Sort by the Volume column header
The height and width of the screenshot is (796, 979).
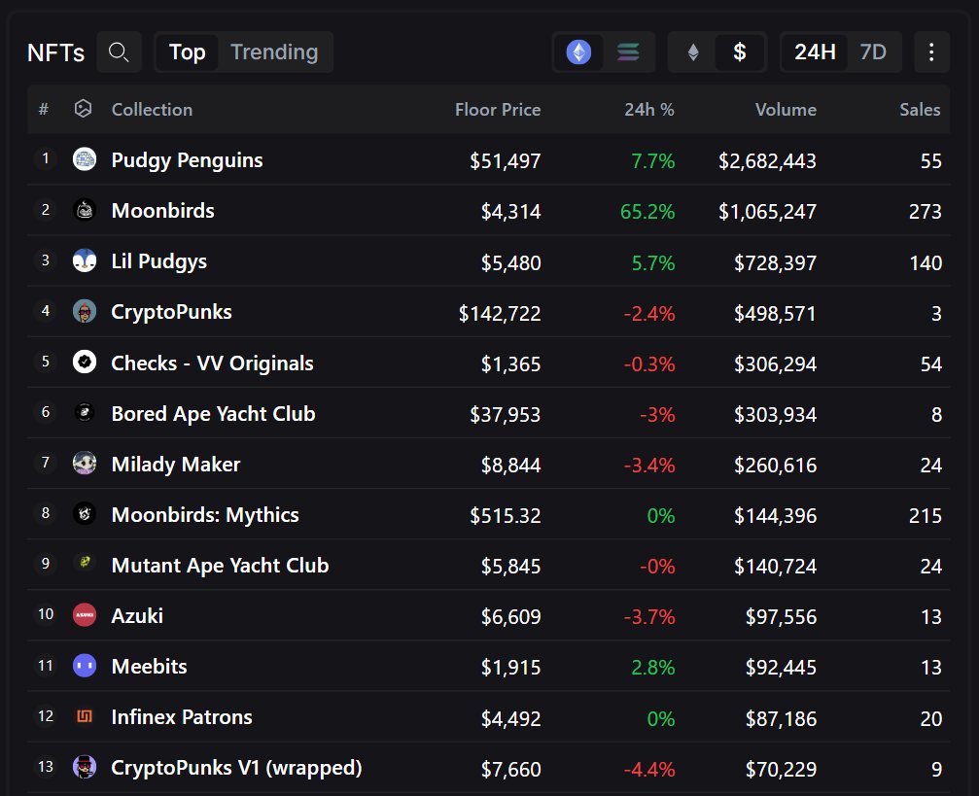click(786, 109)
